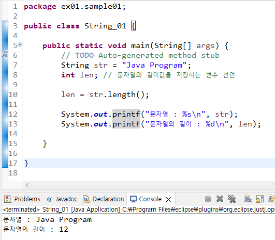Click "main" method name on line 5

[x=140, y=45]
